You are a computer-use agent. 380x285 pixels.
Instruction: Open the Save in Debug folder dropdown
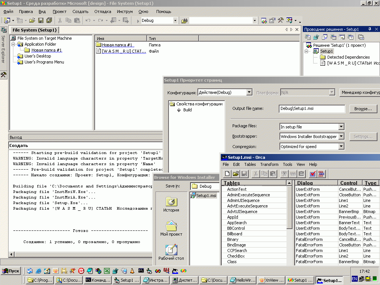coord(205,186)
